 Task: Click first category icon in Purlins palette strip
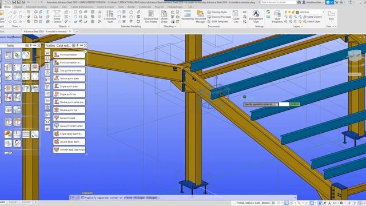tap(47, 52)
